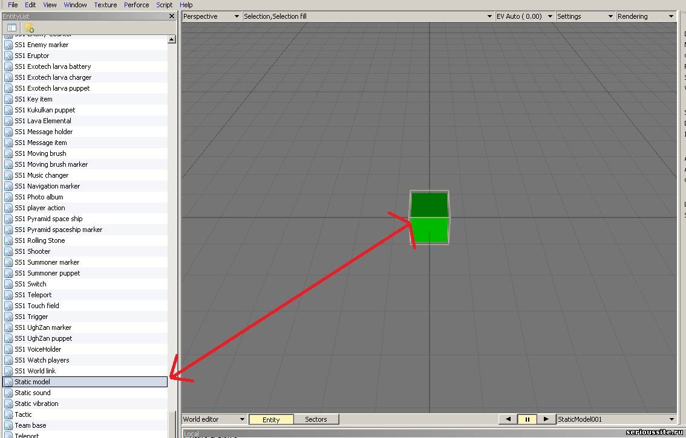Open the Texture menu
The height and width of the screenshot is (438, 686).
pyautogui.click(x=105, y=5)
